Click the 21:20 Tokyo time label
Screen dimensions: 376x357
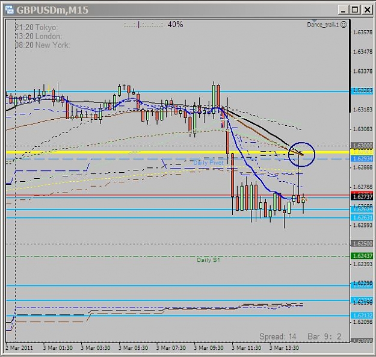tap(36, 27)
